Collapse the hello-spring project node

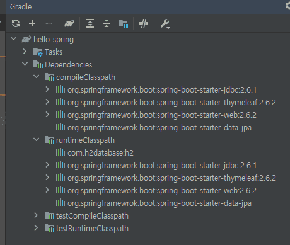[14, 39]
